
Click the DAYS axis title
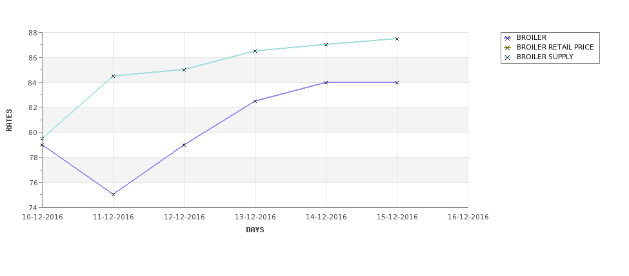[x=255, y=230]
